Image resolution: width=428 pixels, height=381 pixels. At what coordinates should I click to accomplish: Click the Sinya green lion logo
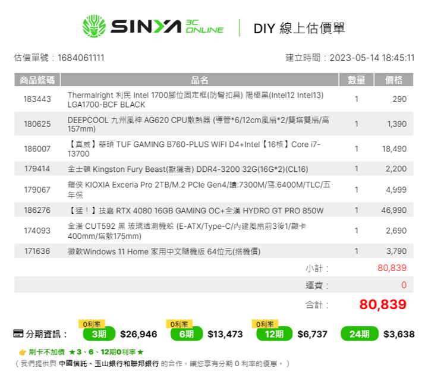point(94,26)
